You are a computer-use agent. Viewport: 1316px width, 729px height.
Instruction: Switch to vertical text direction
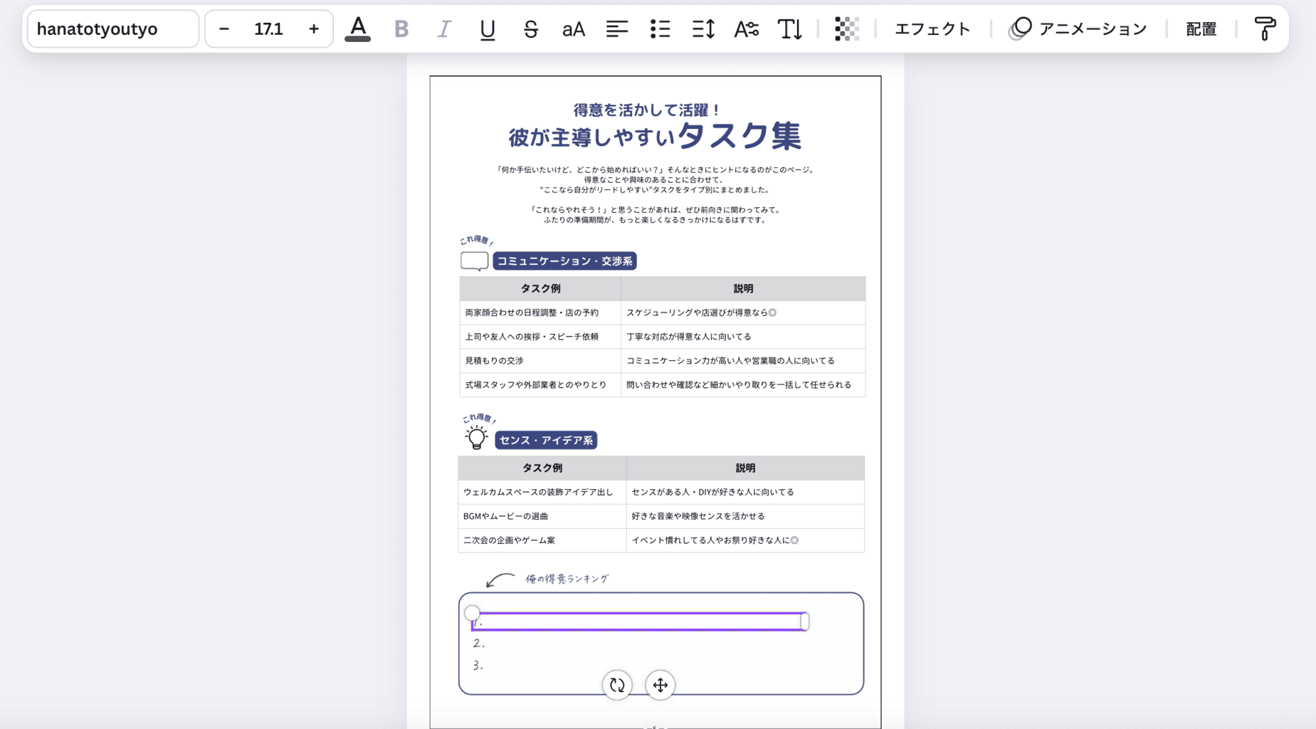[x=789, y=29]
